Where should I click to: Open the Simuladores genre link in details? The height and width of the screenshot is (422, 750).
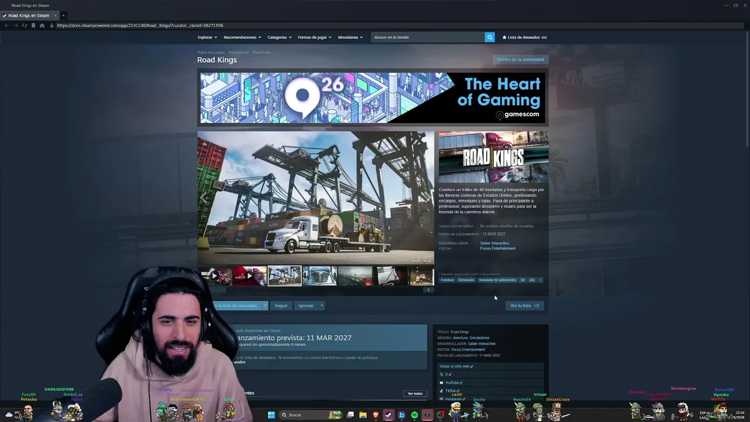(479, 338)
